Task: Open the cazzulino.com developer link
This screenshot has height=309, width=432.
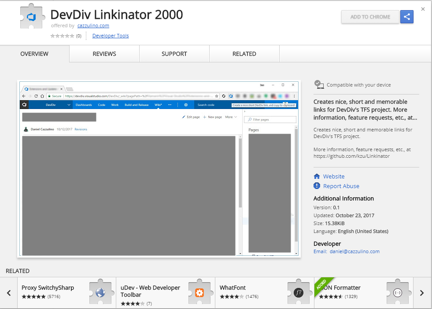Action: point(93,25)
